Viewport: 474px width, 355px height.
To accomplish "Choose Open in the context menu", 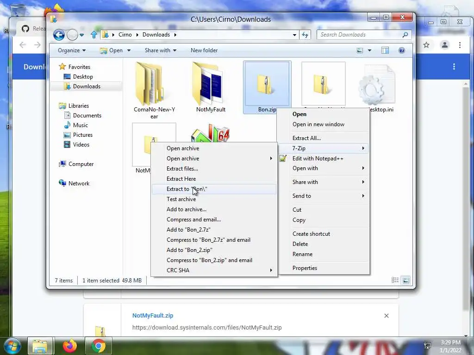I will (324, 114).
